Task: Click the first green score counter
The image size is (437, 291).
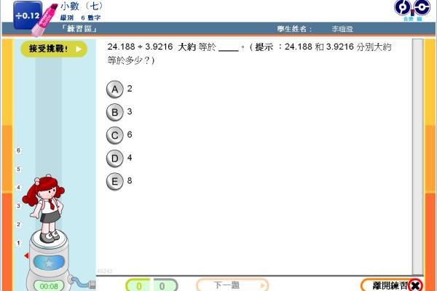Action: pos(138,286)
